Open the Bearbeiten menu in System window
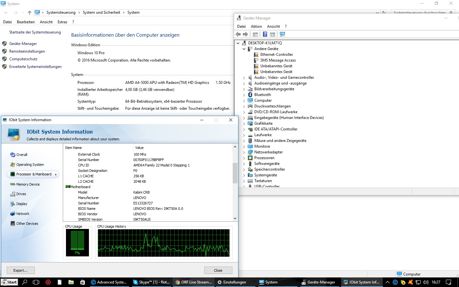Image resolution: width=459 pixels, height=287 pixels. [26, 22]
